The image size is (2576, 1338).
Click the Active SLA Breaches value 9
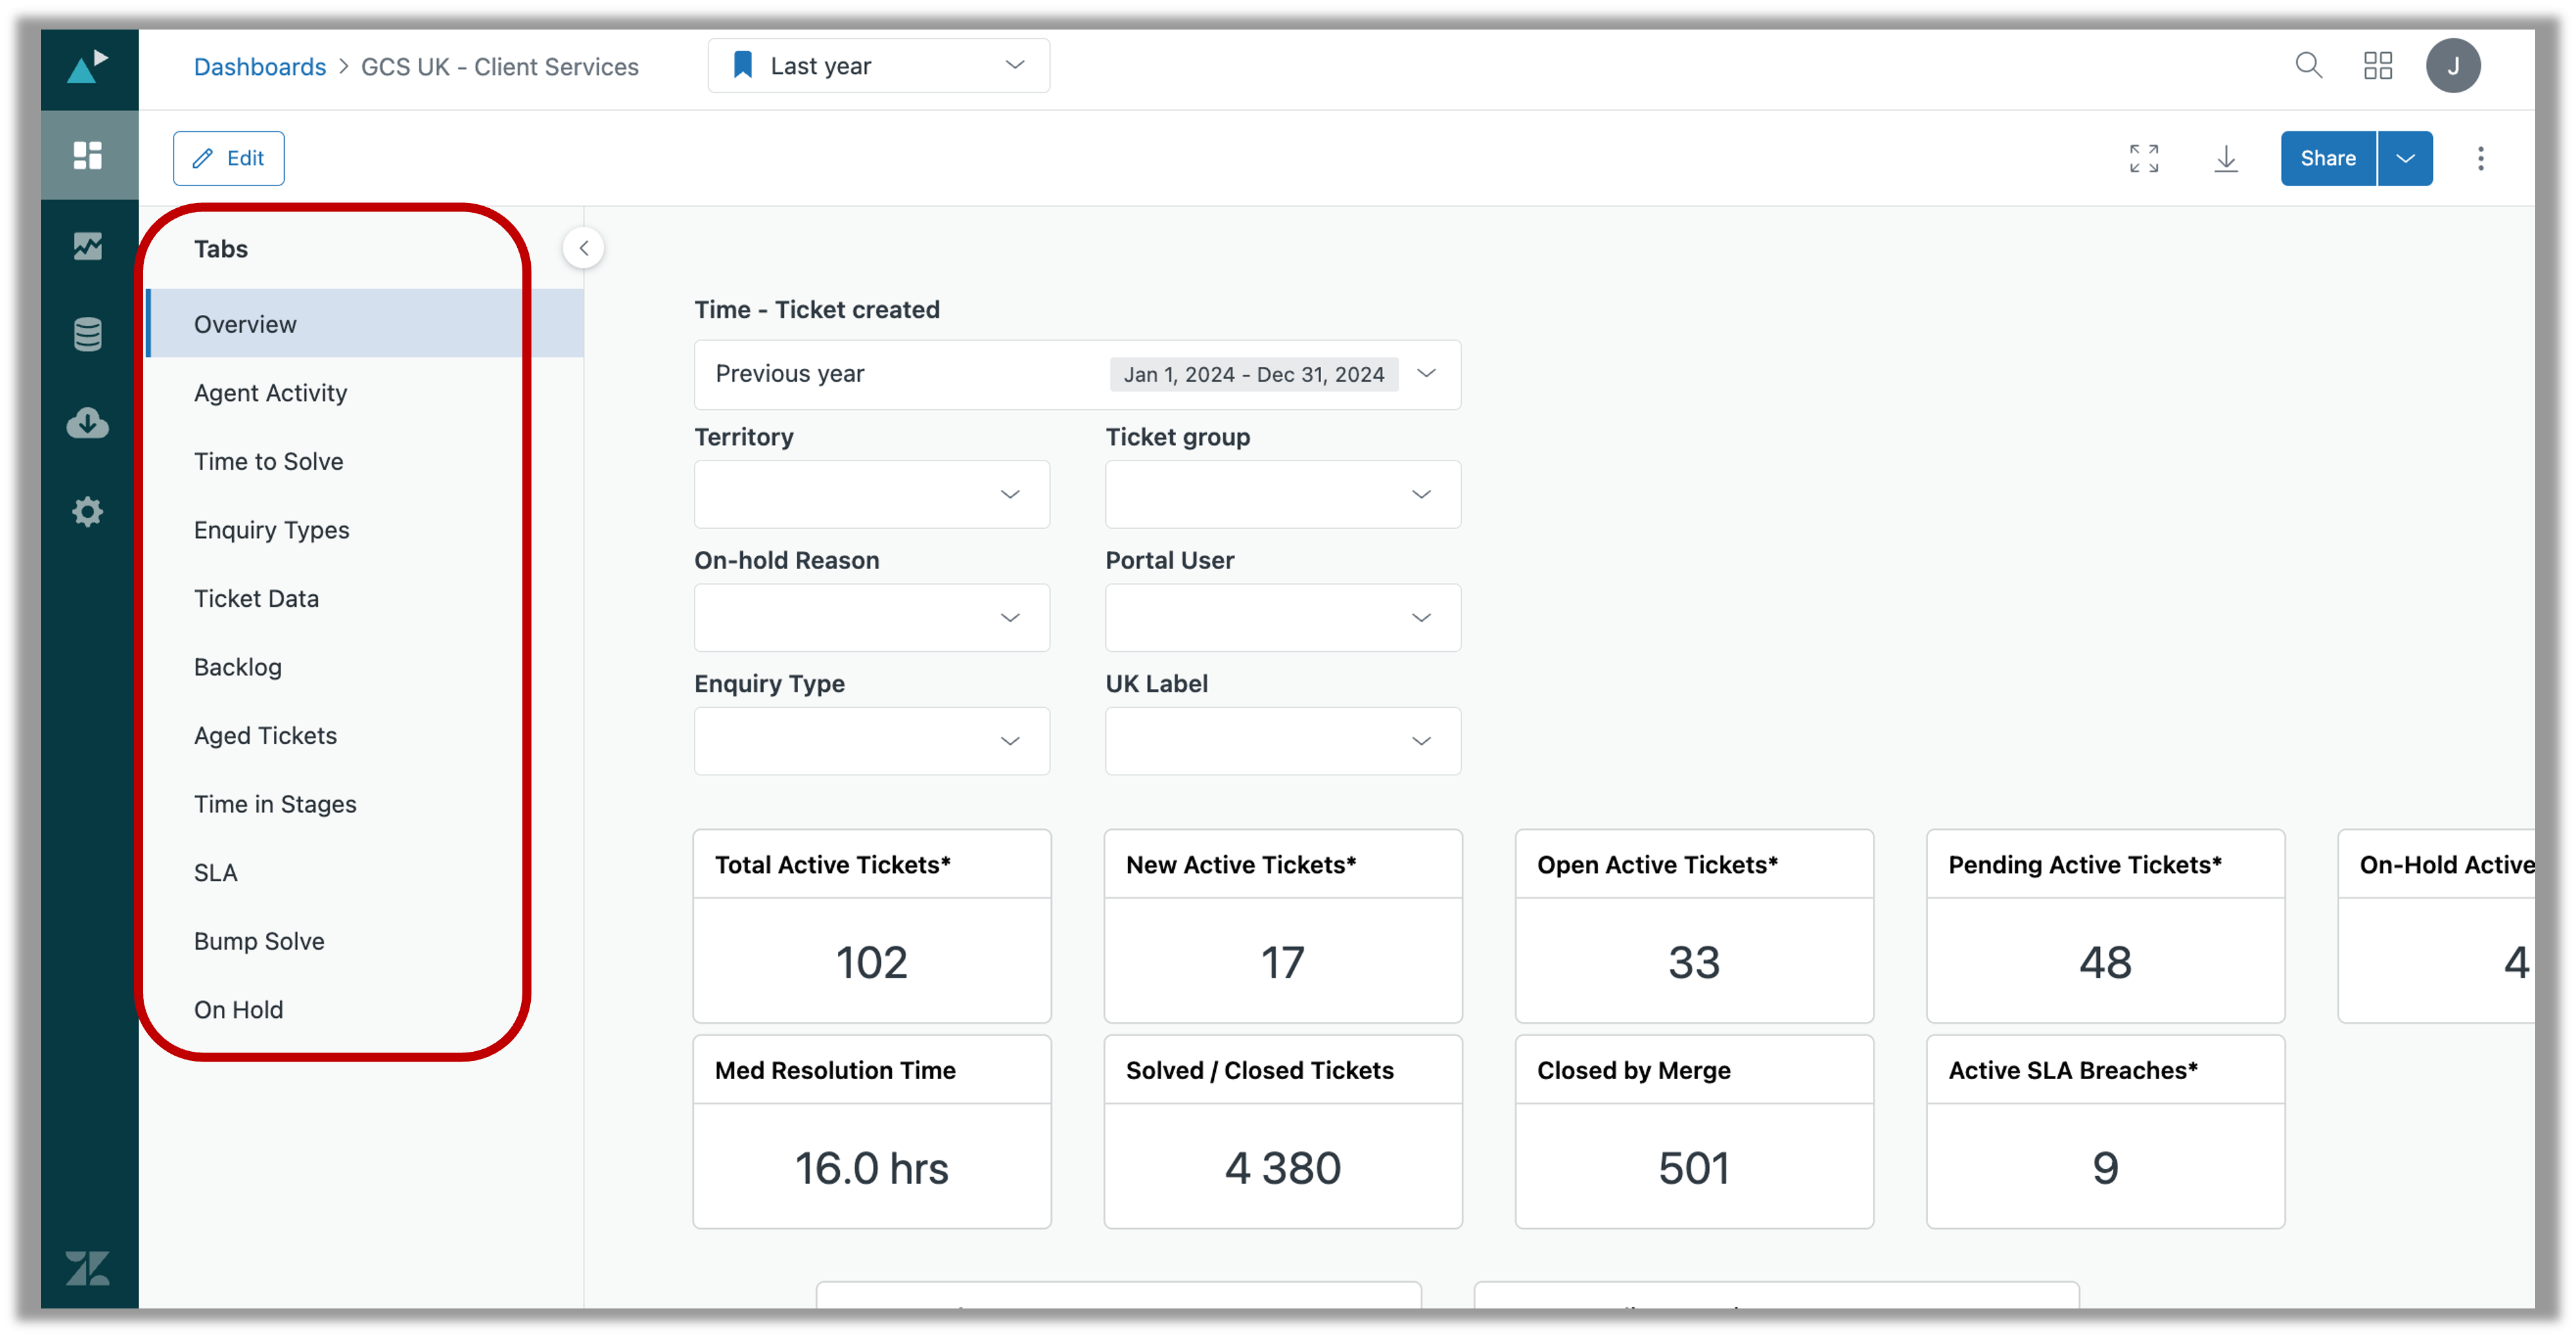pos(2105,1168)
